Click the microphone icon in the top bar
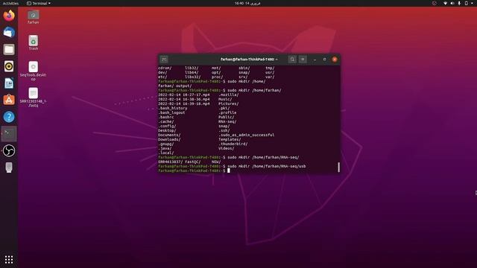477x268 pixels. pyautogui.click(x=459, y=3)
